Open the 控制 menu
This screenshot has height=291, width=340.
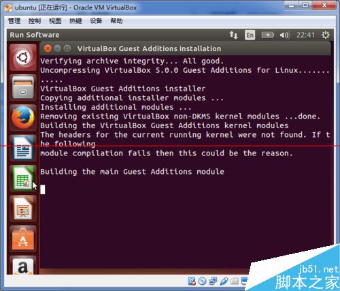(35, 21)
